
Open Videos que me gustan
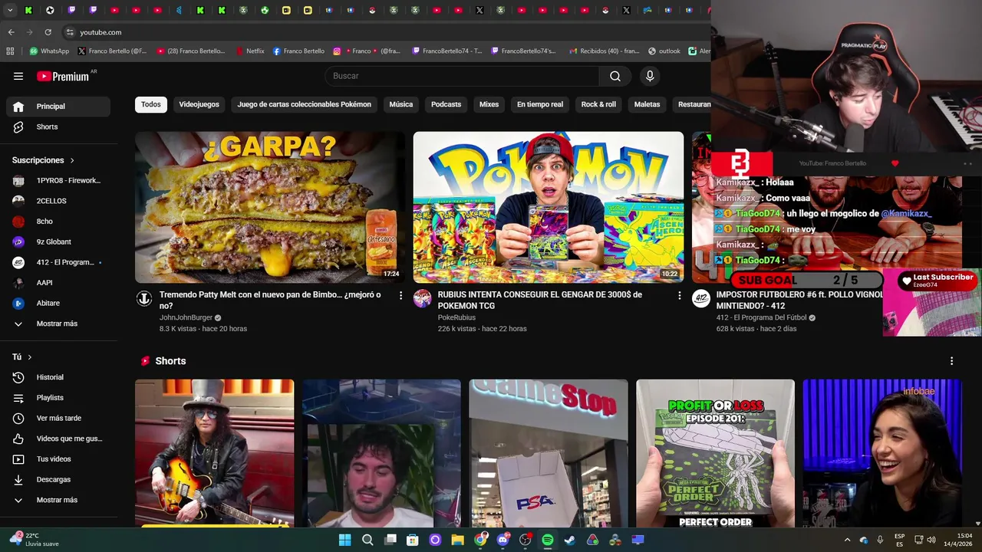click(58, 439)
